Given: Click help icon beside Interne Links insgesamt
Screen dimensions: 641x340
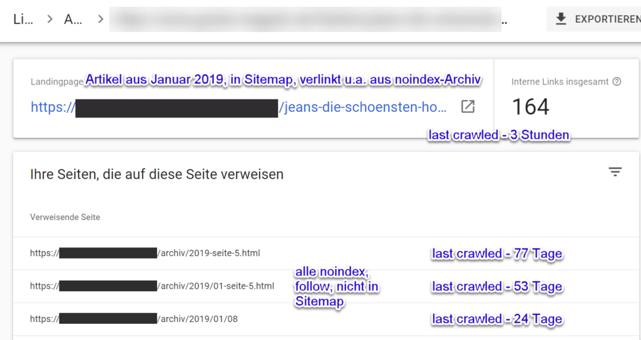Looking at the screenshot, I should pos(617,82).
